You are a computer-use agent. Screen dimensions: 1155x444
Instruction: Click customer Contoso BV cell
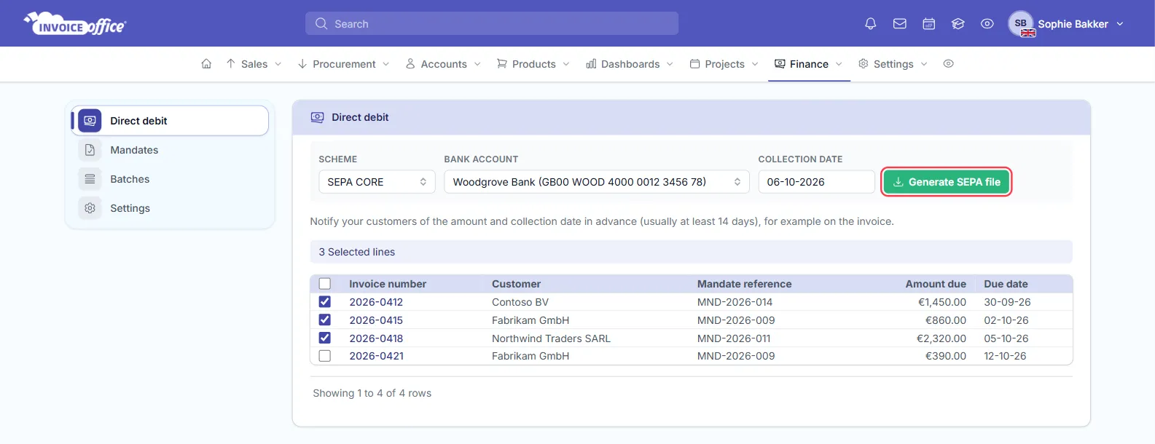(520, 302)
